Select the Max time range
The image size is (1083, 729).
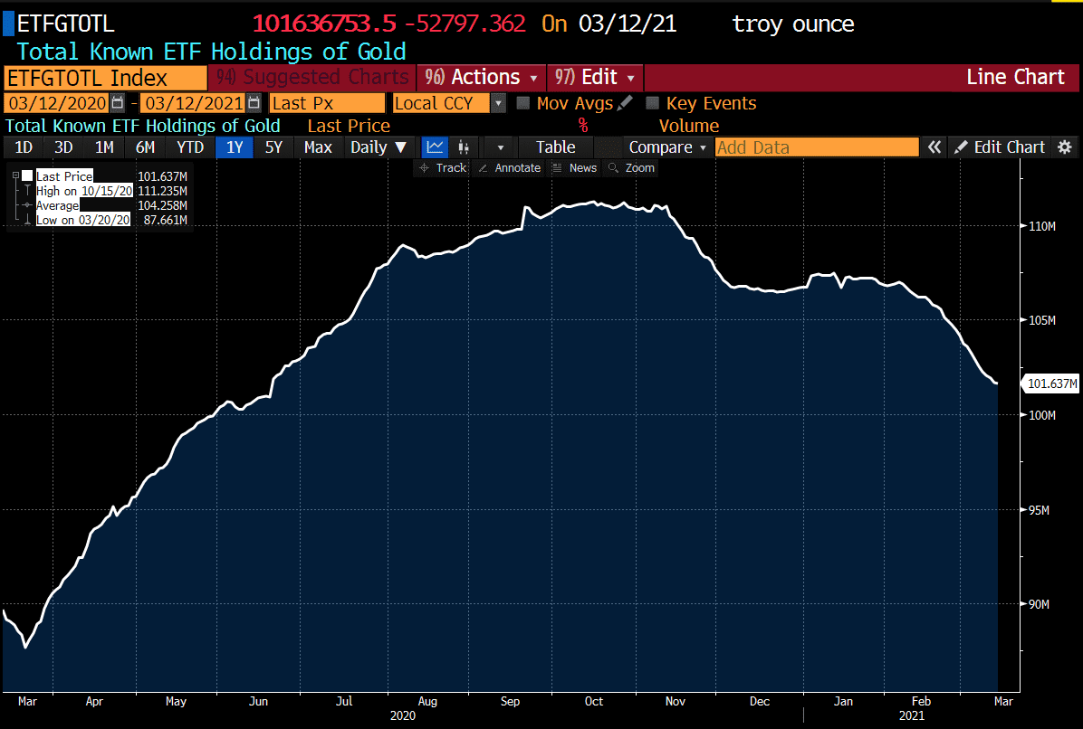coord(318,147)
